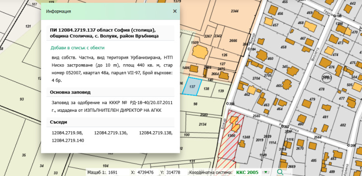The height and width of the screenshot is (176, 362).
Task: Click the highlighted parcel 137 on map
Action: coord(192,86)
